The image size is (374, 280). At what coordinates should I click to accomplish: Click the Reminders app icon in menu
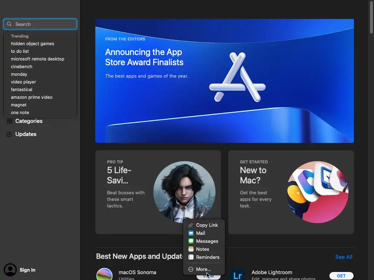pyautogui.click(x=191, y=257)
